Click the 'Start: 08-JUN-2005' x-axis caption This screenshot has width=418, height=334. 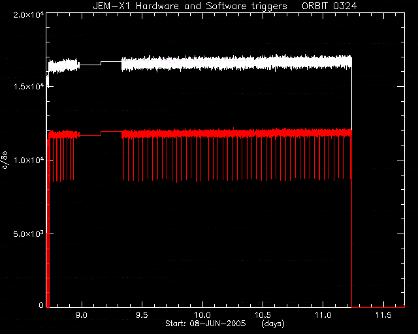tap(206, 324)
